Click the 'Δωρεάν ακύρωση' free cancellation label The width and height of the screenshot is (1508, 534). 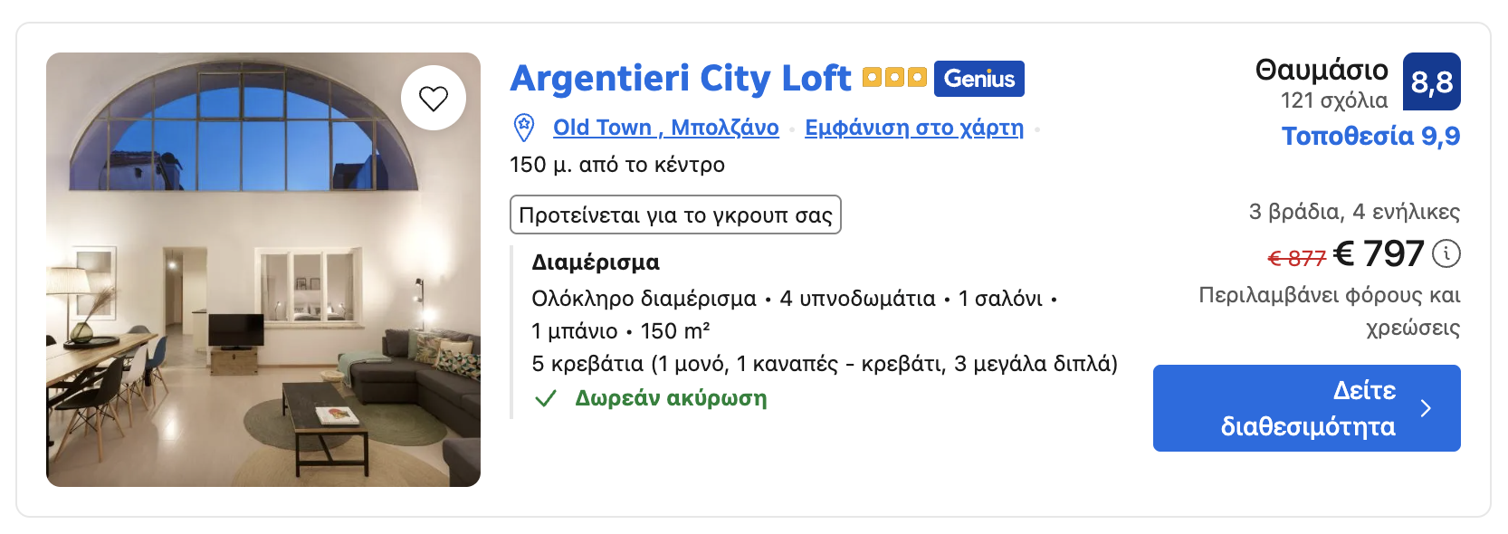point(670,398)
